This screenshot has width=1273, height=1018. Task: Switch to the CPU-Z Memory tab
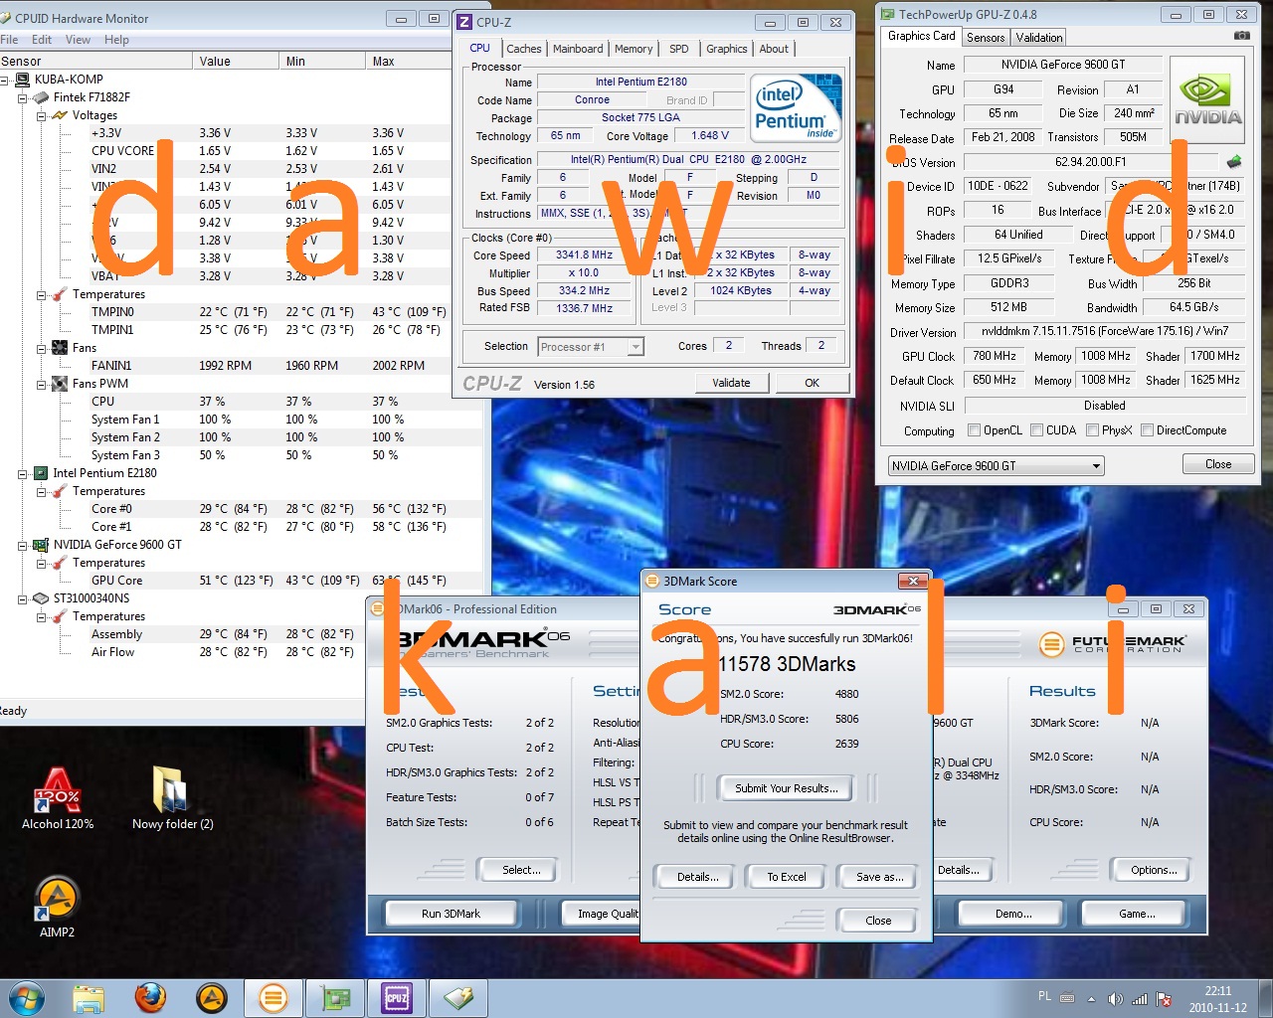point(634,49)
